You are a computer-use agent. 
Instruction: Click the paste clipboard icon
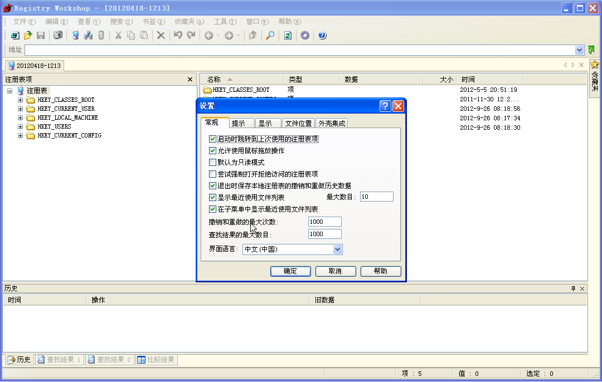tap(144, 36)
